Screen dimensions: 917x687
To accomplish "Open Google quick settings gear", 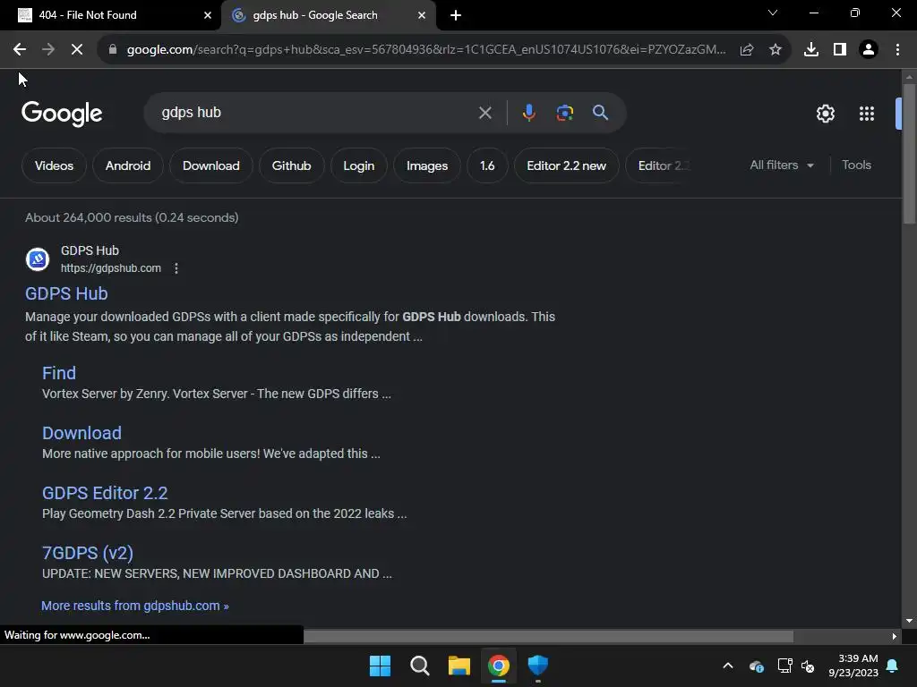I will (825, 114).
